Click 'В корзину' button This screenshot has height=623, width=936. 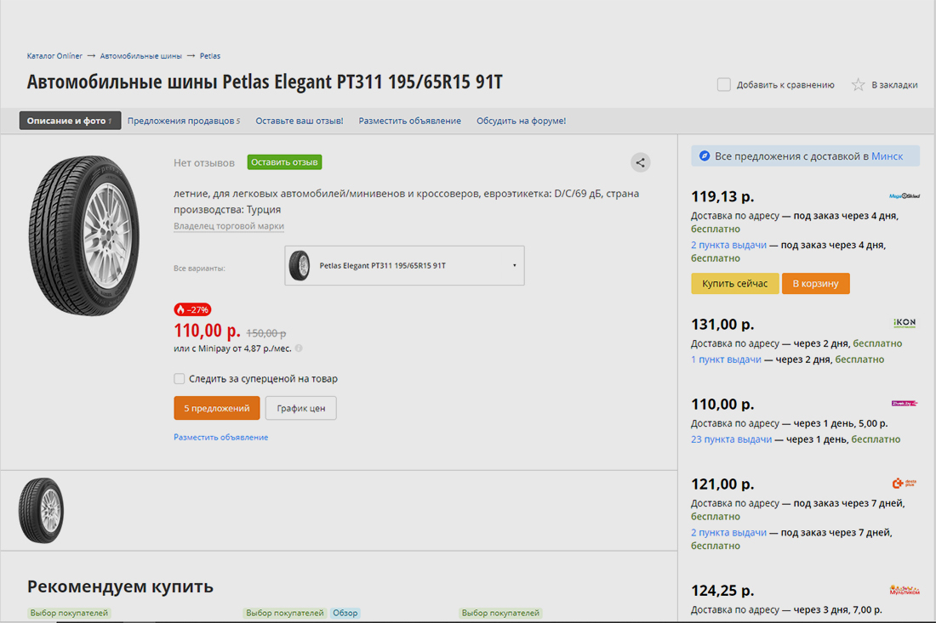tap(815, 283)
